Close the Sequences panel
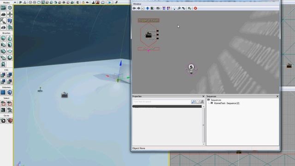Viewport: 295px width, 166px height. coord(277,96)
